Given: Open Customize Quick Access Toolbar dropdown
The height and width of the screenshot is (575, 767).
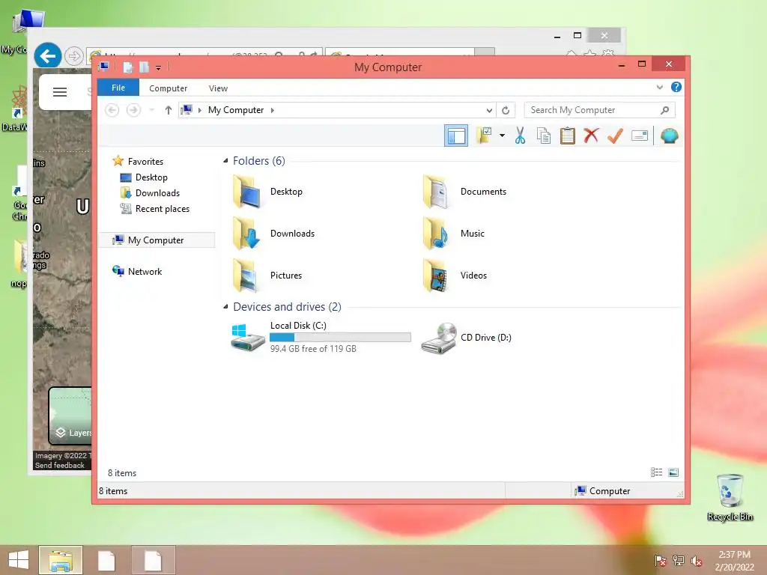Looking at the screenshot, I should (159, 68).
